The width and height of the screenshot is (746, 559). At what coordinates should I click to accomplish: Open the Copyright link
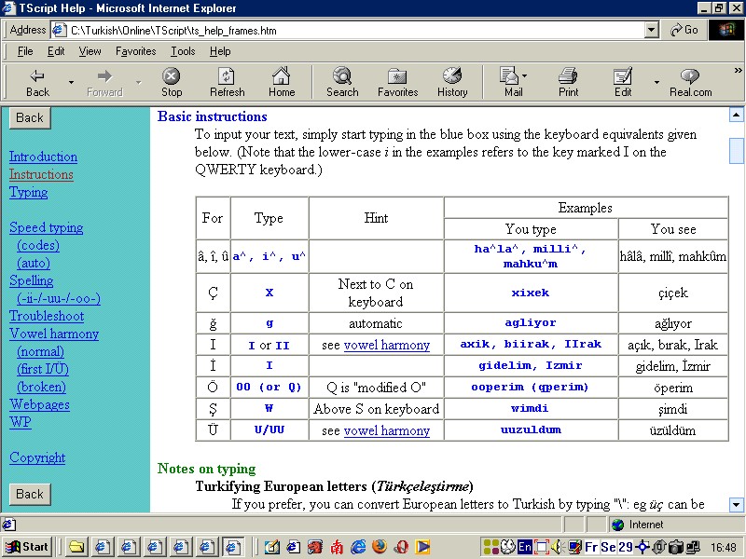coord(37,457)
